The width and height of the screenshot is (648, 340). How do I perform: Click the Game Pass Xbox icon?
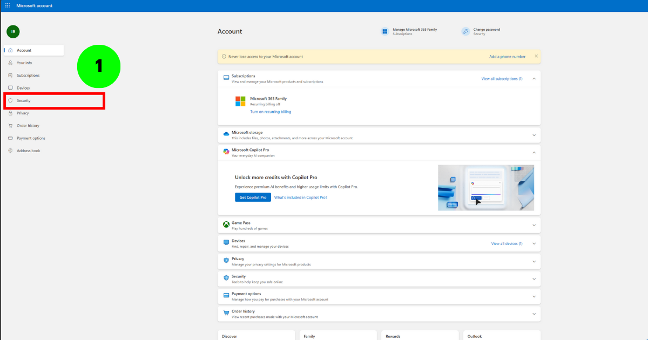pos(226,225)
